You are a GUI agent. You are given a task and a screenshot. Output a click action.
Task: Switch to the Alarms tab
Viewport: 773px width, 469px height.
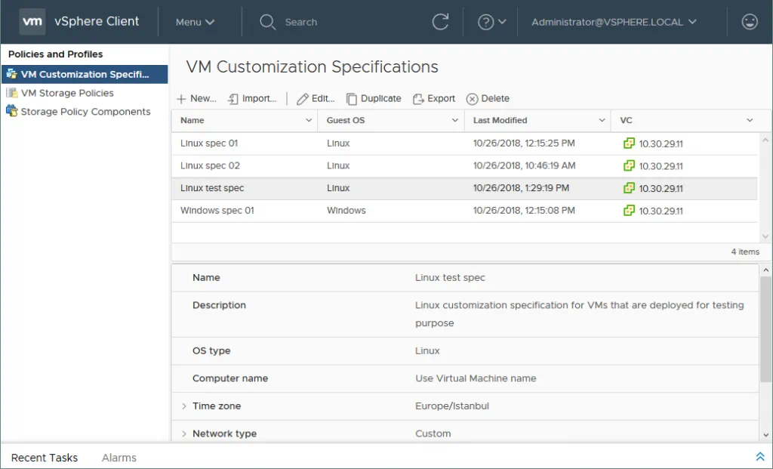pos(119,458)
